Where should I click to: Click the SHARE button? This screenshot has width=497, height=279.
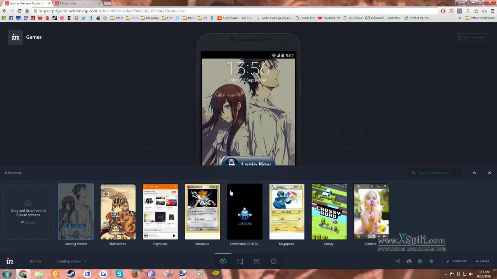(x=483, y=261)
